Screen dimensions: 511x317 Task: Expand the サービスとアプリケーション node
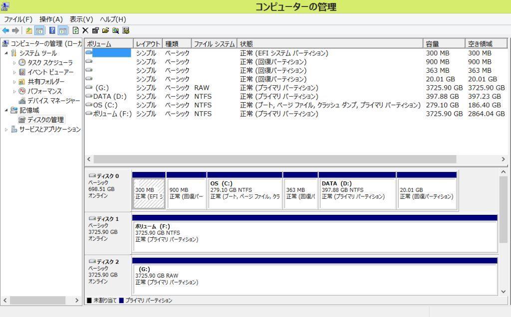click(6, 130)
